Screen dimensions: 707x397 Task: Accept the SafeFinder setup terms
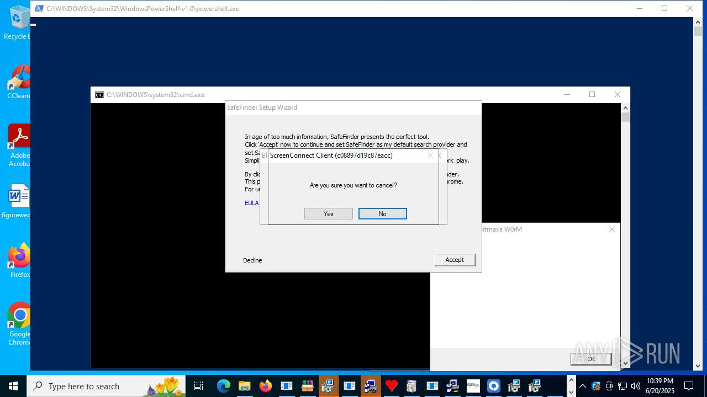point(455,260)
